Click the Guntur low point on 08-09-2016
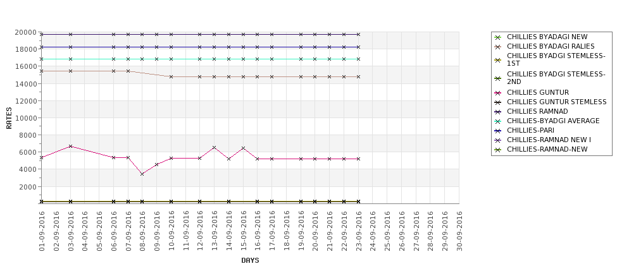Viewport: 617px width, 271px height. coord(142,174)
